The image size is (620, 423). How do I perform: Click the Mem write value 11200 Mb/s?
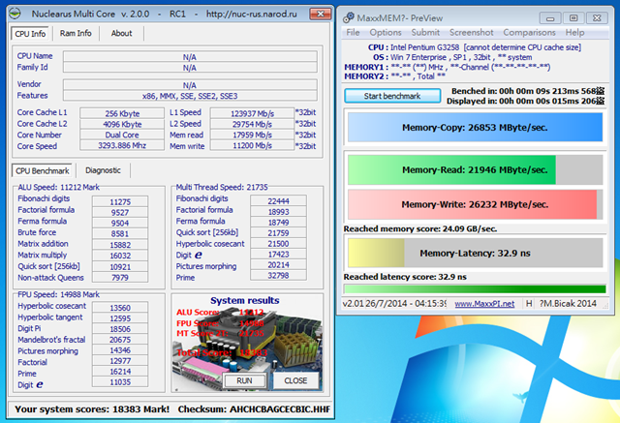(x=252, y=145)
